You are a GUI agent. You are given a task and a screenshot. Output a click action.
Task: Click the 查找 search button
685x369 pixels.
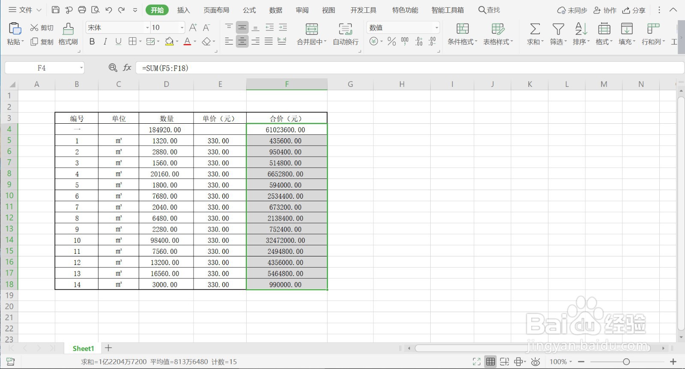[x=489, y=10]
